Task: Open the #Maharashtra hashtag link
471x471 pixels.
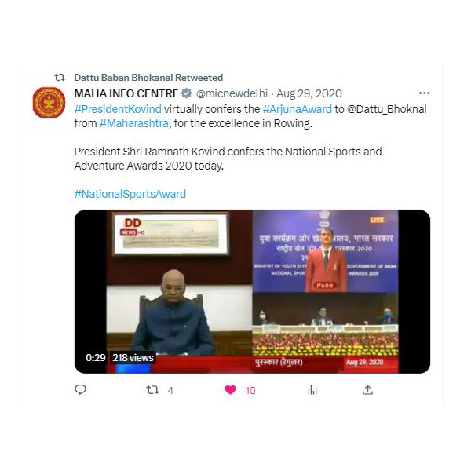Action: 134,123
